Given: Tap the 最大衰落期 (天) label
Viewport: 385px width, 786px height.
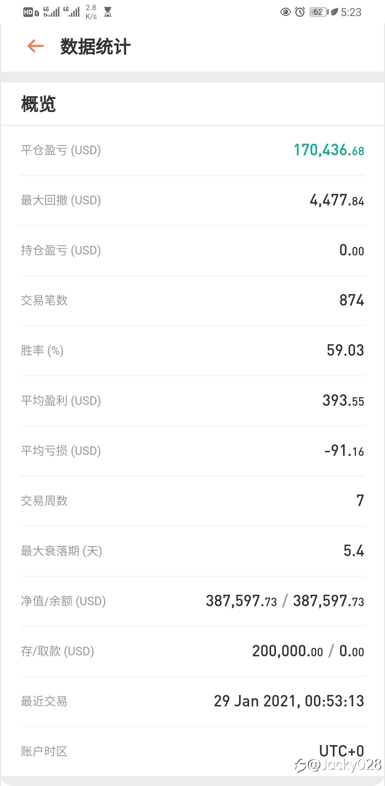Looking at the screenshot, I should 62,551.
